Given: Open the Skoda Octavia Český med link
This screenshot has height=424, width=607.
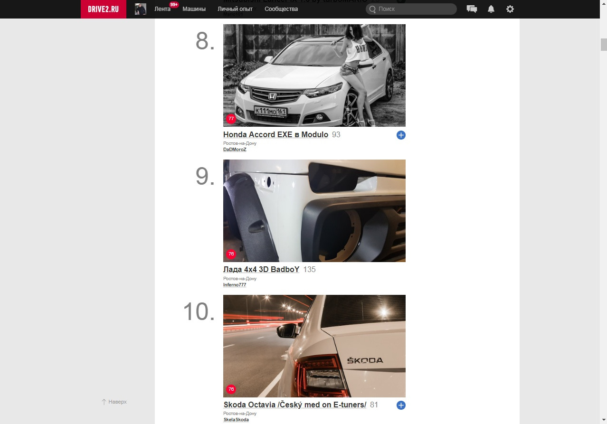Looking at the screenshot, I should tap(295, 405).
